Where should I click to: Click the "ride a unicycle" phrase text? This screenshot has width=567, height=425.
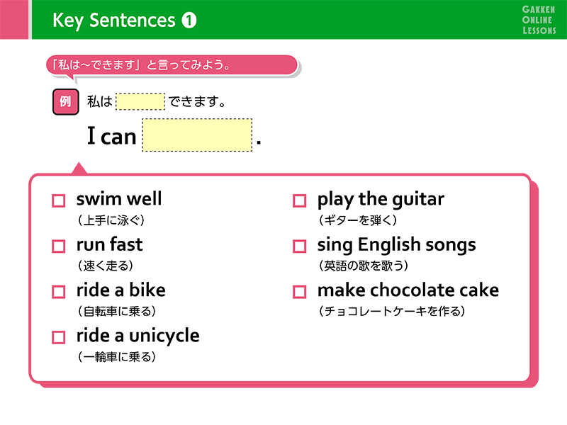tap(137, 336)
